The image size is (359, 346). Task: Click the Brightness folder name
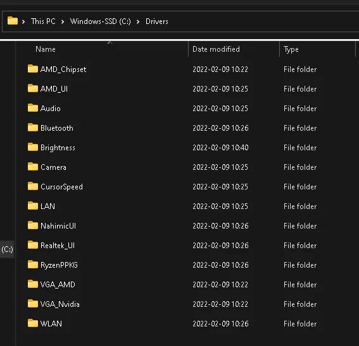(58, 148)
